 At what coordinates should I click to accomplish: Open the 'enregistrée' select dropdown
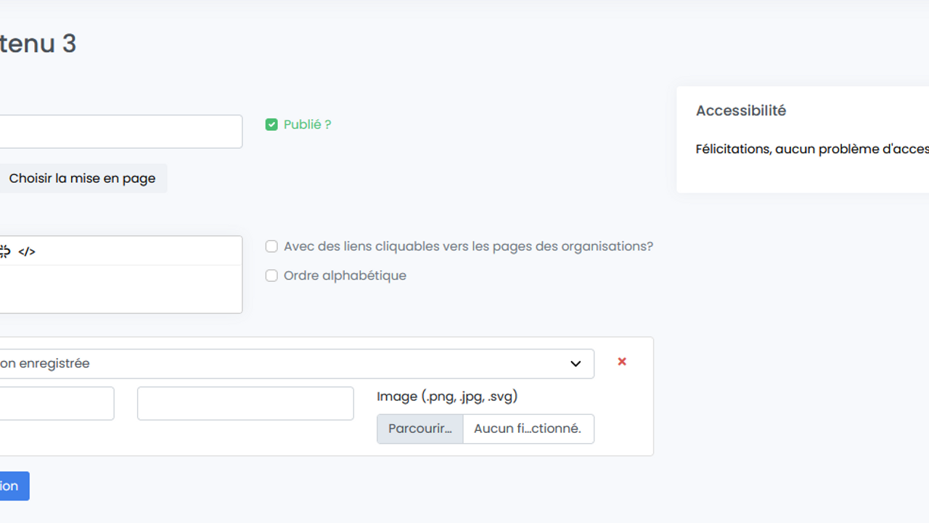pos(290,364)
